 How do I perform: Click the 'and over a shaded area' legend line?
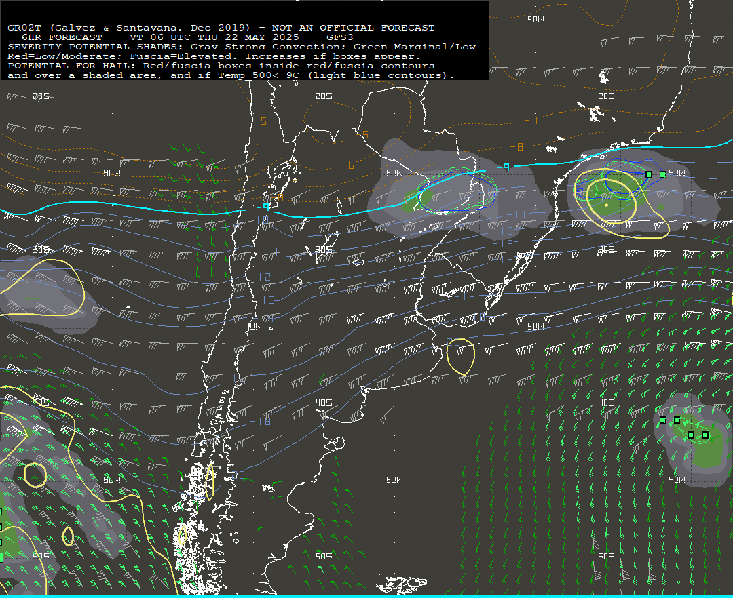(x=231, y=75)
